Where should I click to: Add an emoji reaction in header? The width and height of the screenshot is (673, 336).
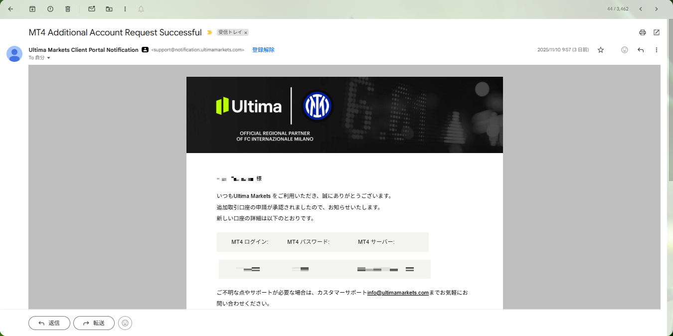625,50
